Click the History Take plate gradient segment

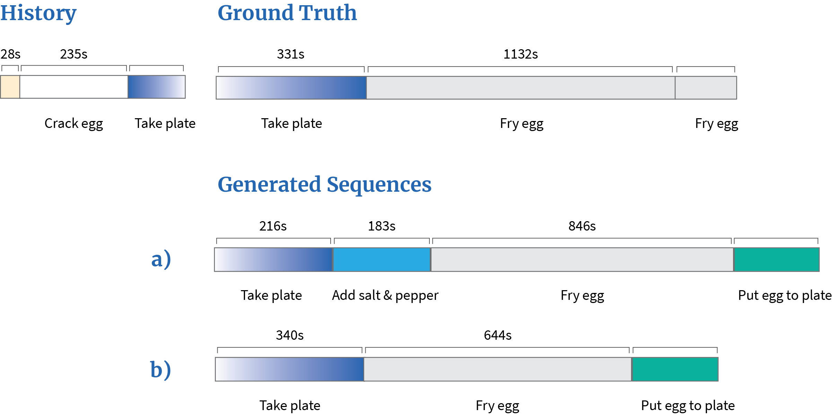(x=157, y=87)
